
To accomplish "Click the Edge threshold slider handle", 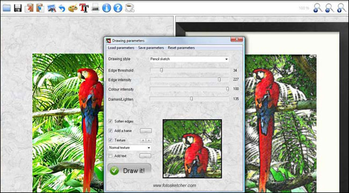I will [x=162, y=70].
